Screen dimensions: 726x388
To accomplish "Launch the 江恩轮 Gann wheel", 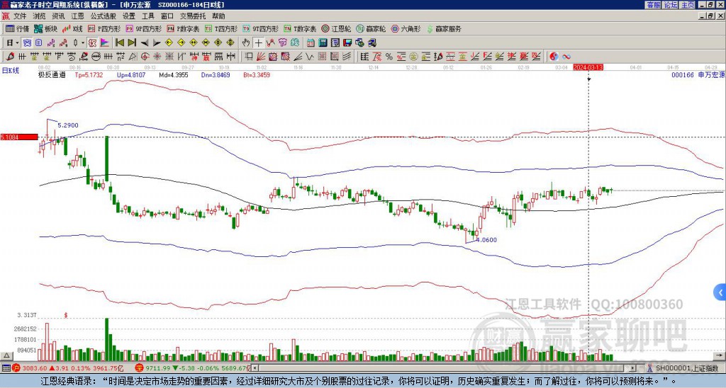I will coord(336,28).
